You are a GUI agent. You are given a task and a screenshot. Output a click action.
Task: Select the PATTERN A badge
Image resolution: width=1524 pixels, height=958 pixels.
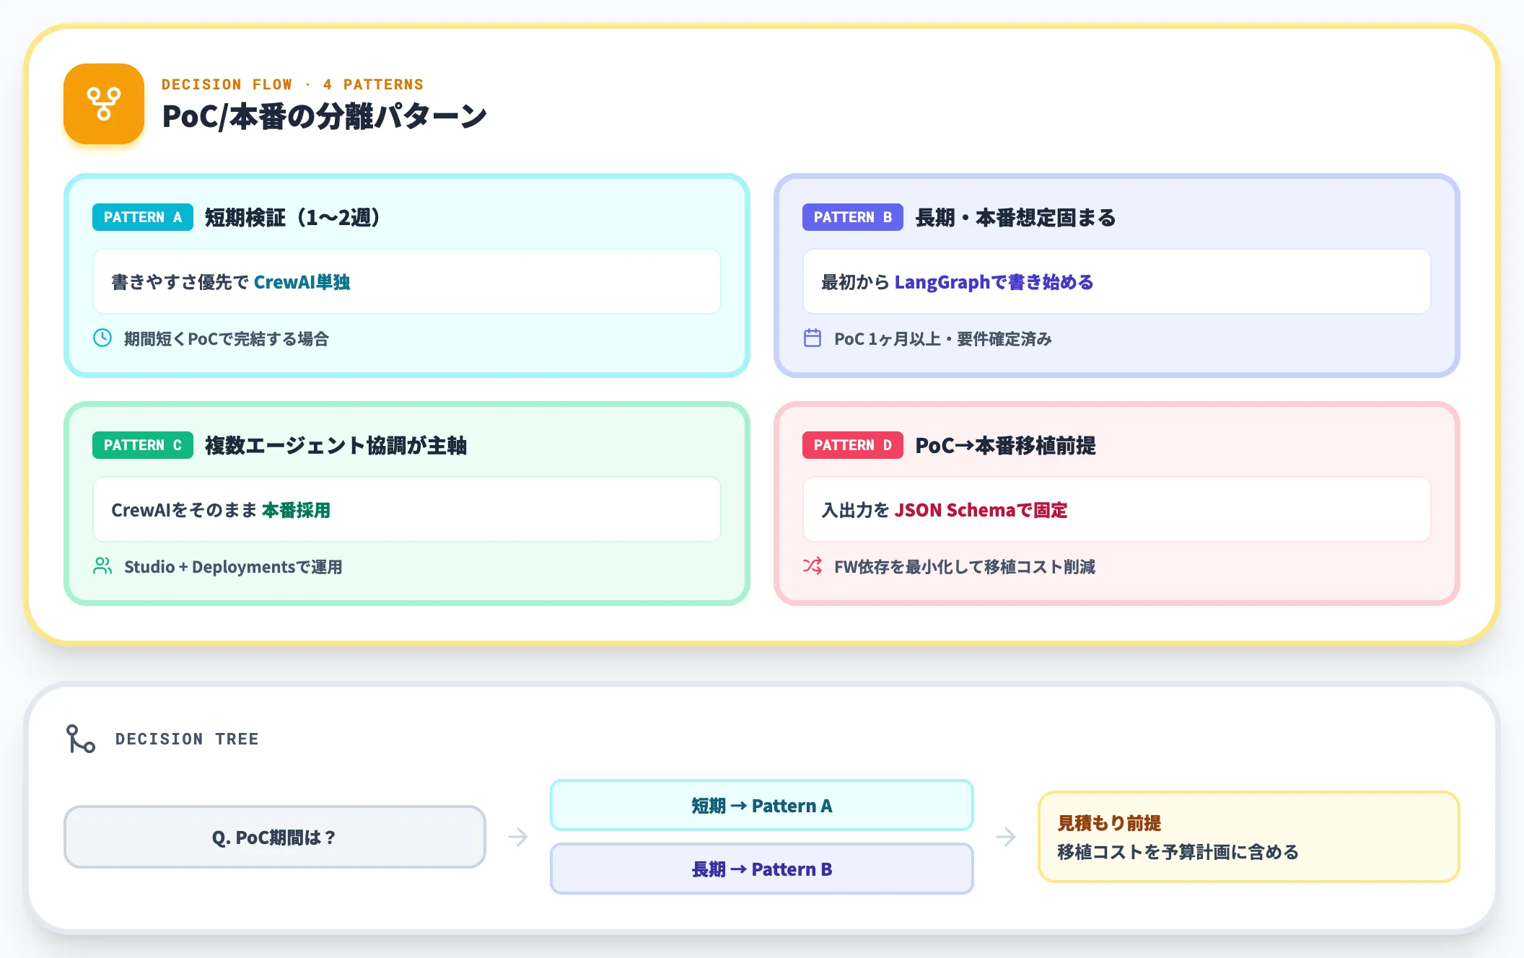coord(143,217)
